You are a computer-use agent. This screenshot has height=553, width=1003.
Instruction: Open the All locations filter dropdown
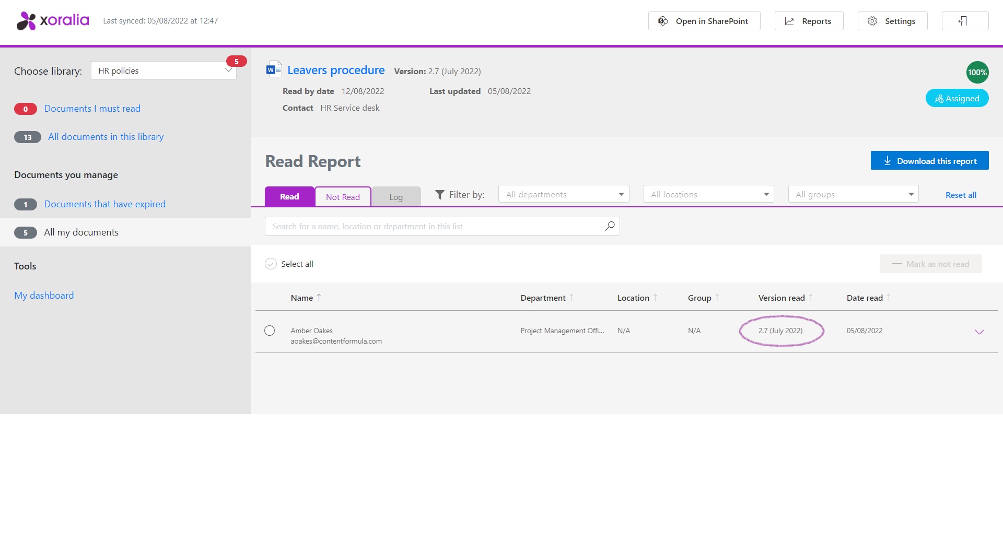[x=708, y=194]
